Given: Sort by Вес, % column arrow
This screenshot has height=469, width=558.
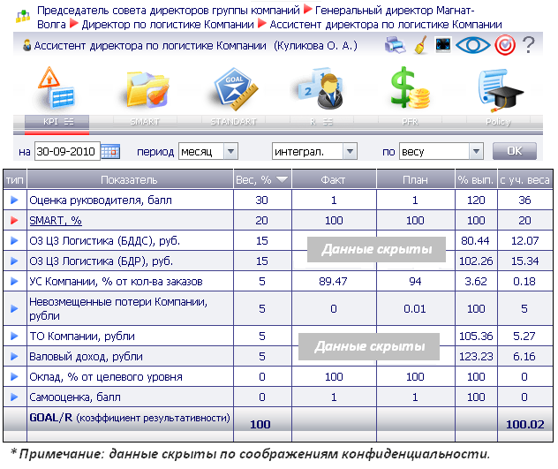Looking at the screenshot, I should tap(282, 179).
